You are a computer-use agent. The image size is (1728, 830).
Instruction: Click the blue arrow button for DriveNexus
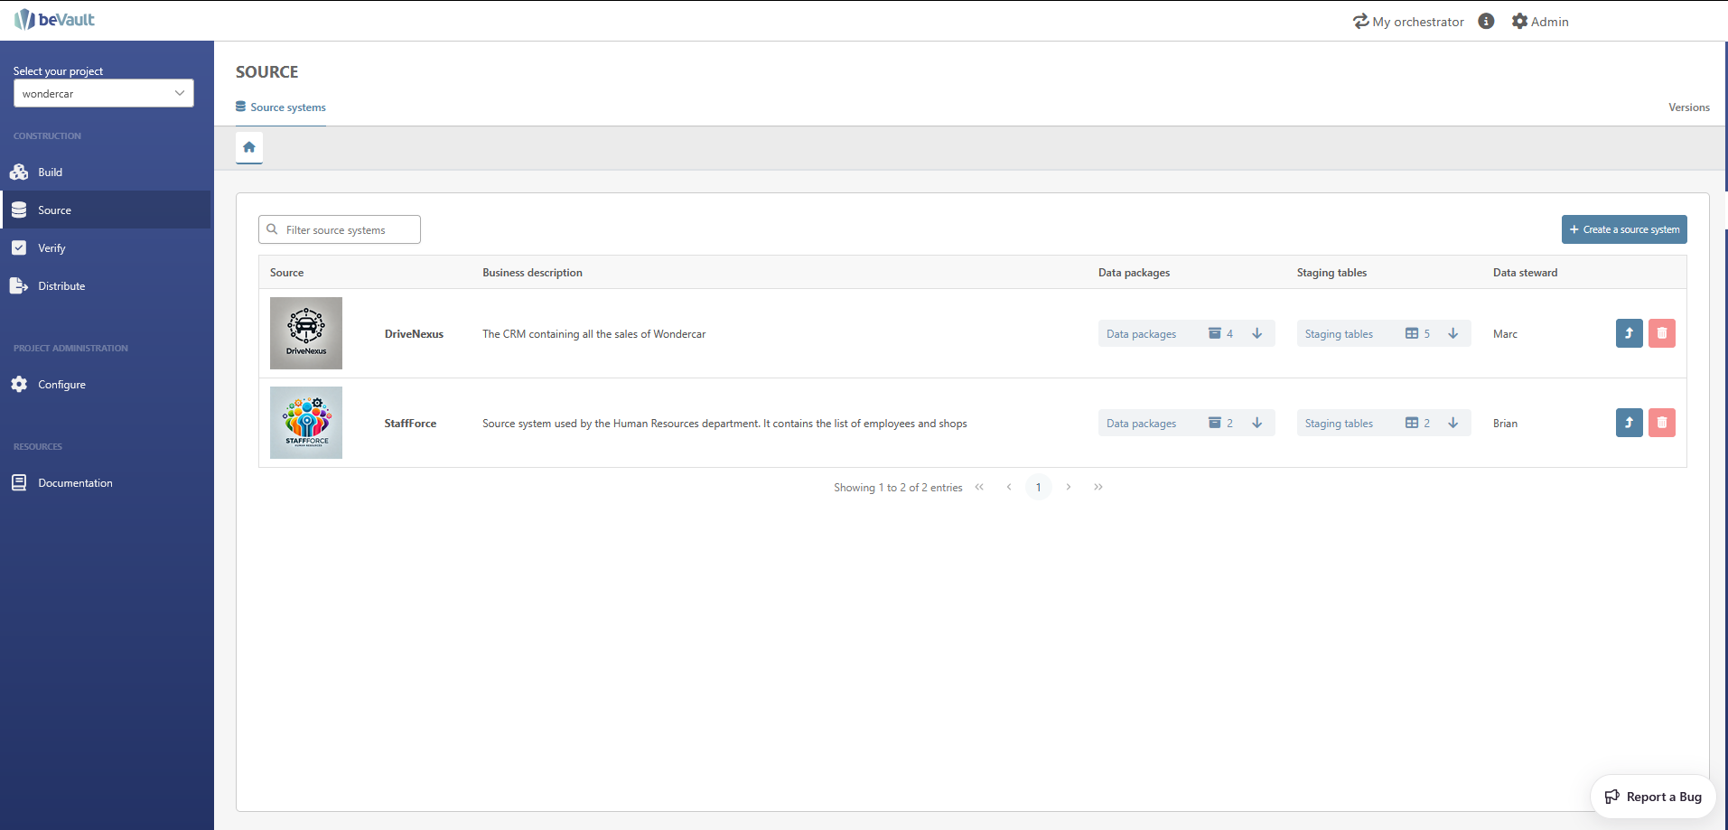(x=1629, y=333)
